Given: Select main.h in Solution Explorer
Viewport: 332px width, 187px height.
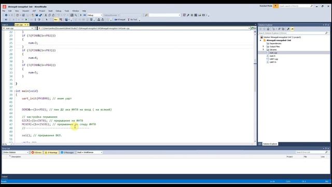Looking at the screenshot, I should pyautogui.click(x=272, y=56).
